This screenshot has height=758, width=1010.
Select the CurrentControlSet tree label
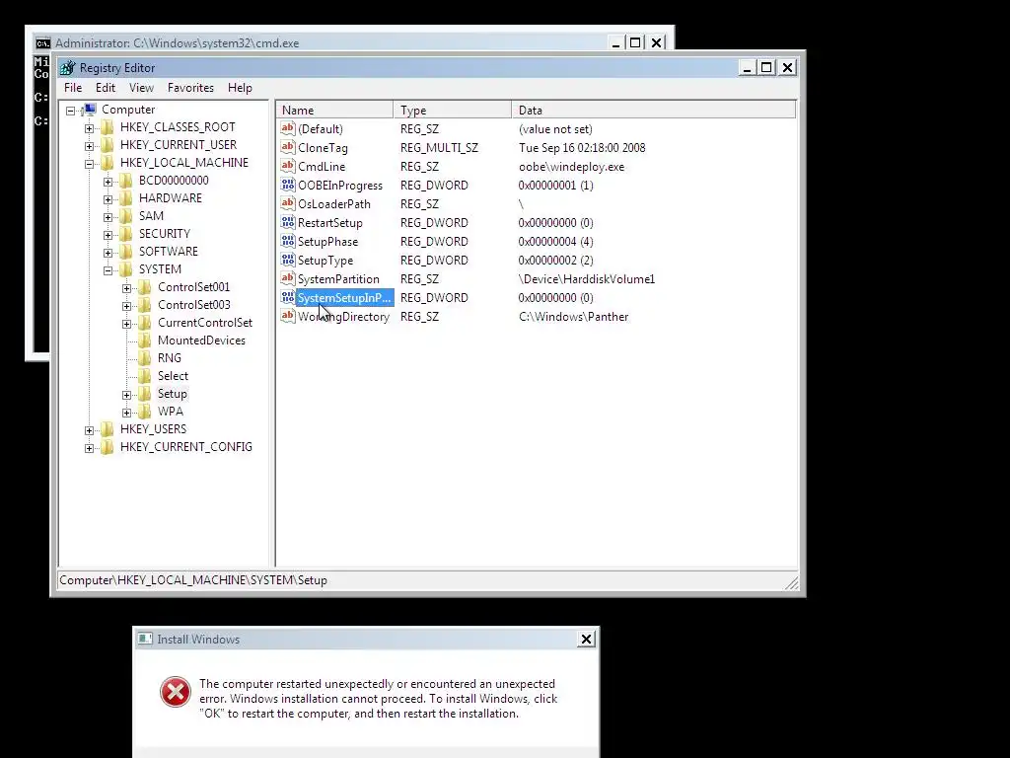205,323
